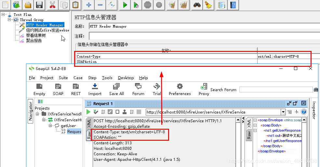Open the SoapUI Help menu
This screenshot has width=320, height=167.
click(x=143, y=78)
